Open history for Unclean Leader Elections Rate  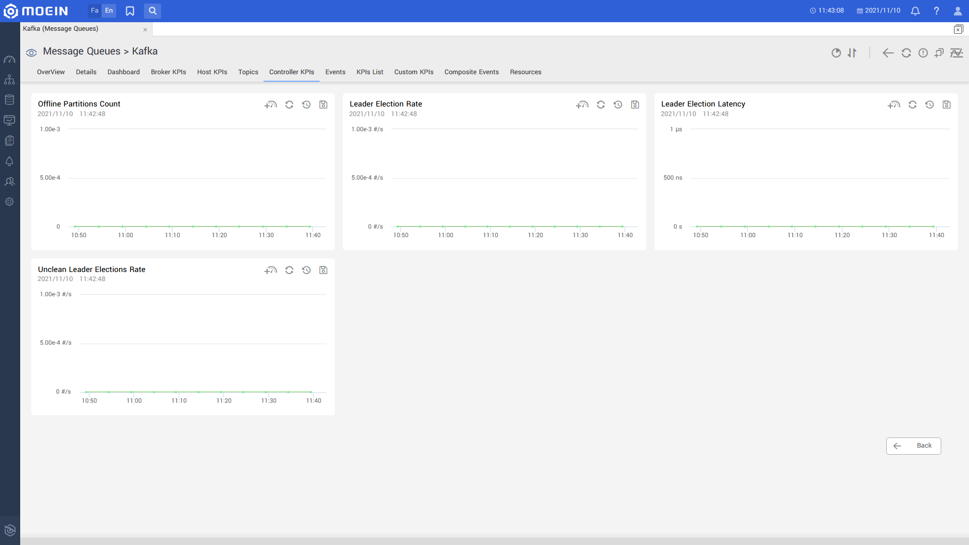coord(307,270)
